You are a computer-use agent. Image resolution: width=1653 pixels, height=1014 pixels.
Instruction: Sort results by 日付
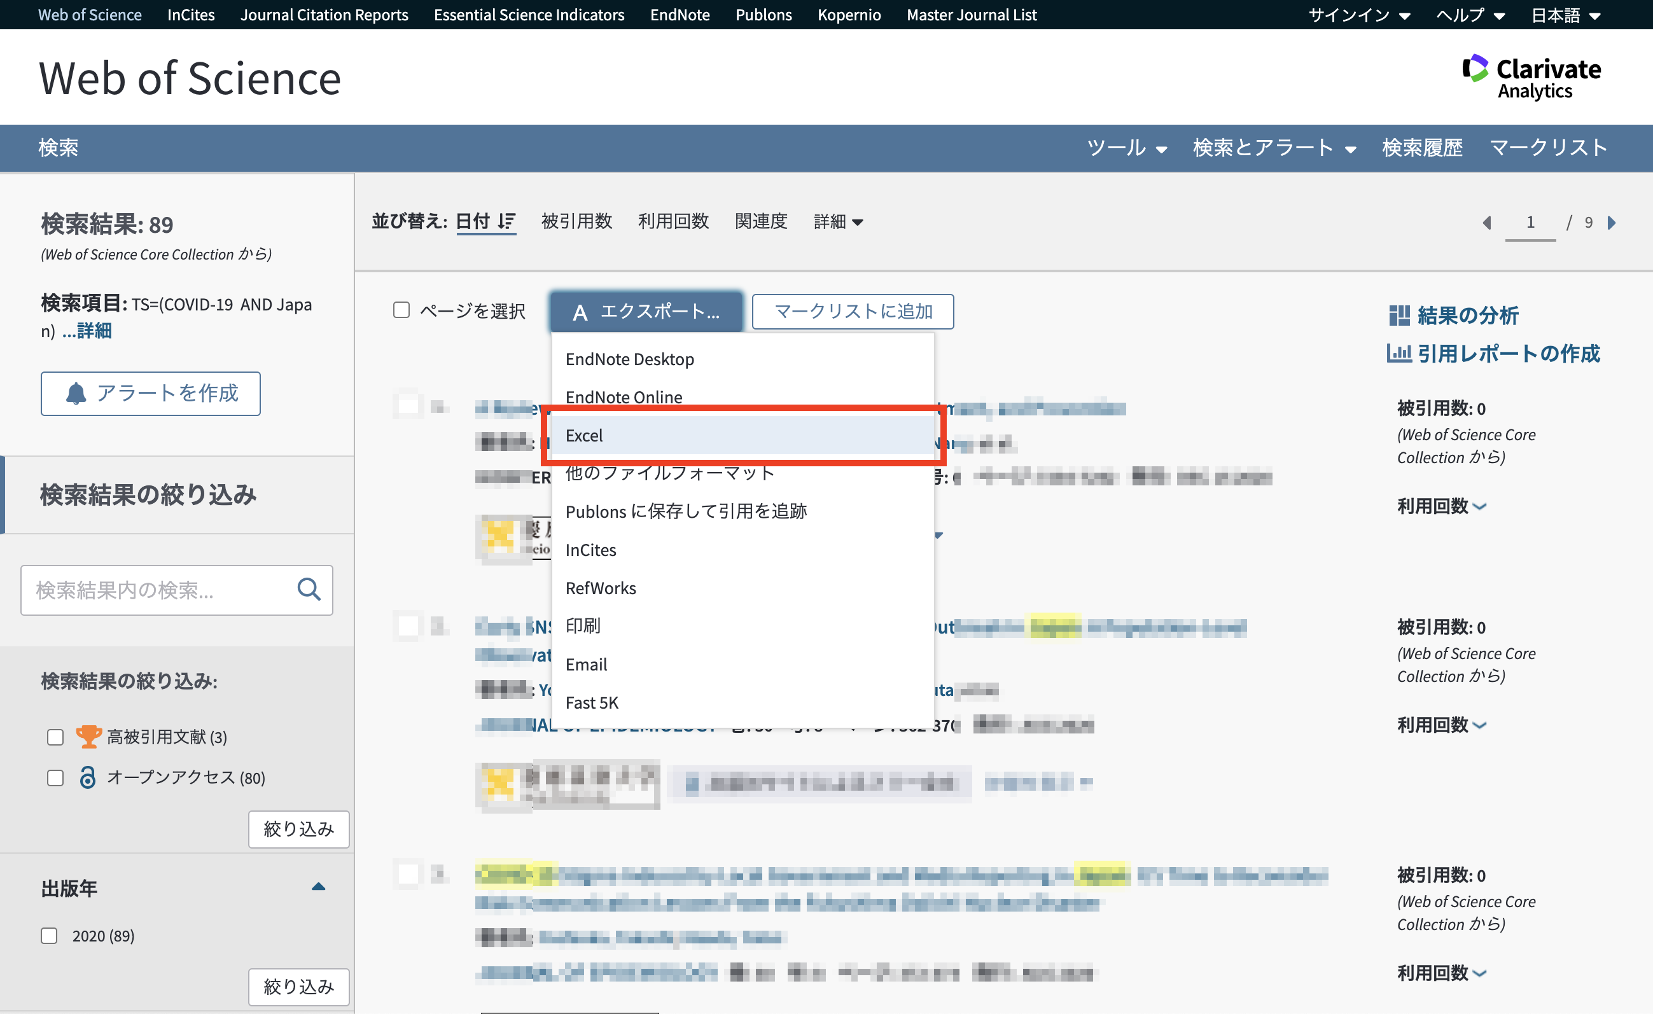[473, 221]
